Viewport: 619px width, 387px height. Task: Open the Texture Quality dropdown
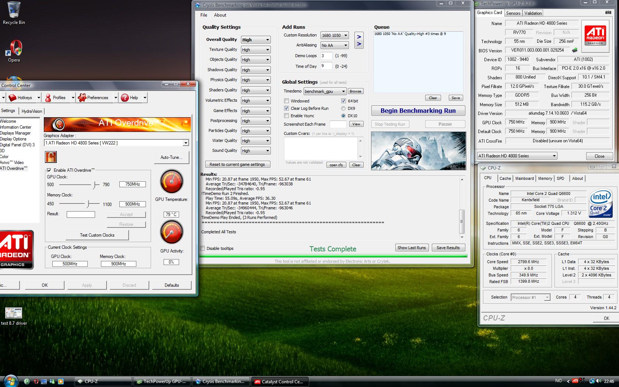256,50
